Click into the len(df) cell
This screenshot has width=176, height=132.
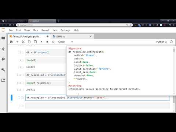(x=46, y=60)
